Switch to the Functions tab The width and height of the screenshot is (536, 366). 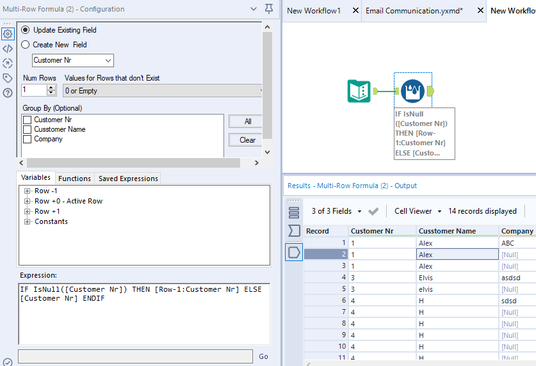tap(74, 179)
